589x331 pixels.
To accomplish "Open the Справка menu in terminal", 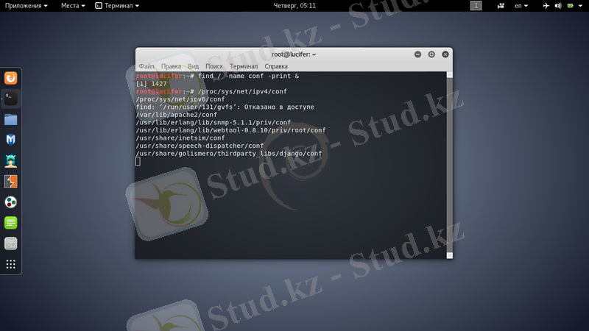I will (276, 66).
